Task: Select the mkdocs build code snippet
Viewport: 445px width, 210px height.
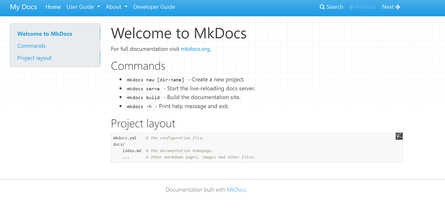Action: (x=143, y=97)
